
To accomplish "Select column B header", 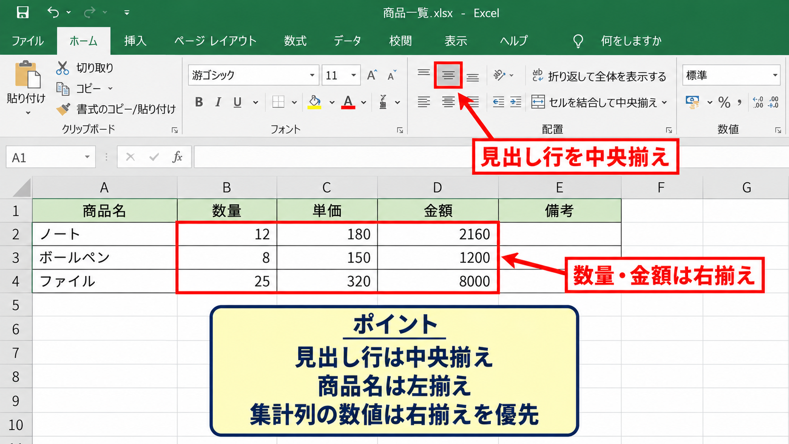I will (227, 188).
